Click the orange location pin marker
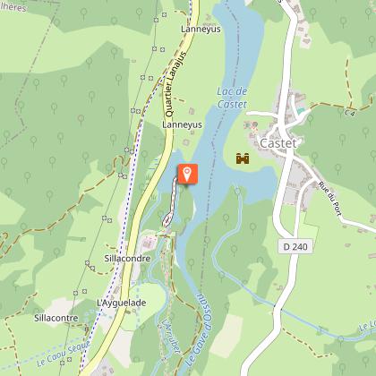Image resolution: width=376 pixels, height=376 pixels. 188,174
